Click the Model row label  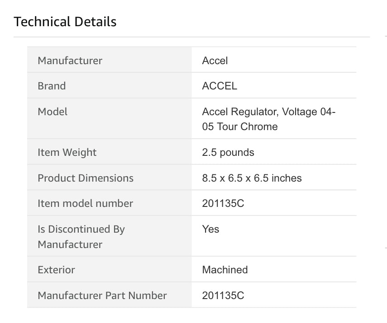(x=53, y=112)
